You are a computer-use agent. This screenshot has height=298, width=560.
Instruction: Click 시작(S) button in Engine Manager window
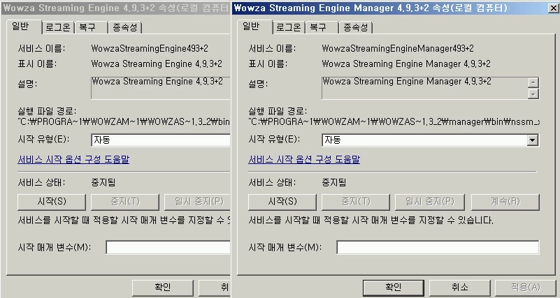[282, 202]
